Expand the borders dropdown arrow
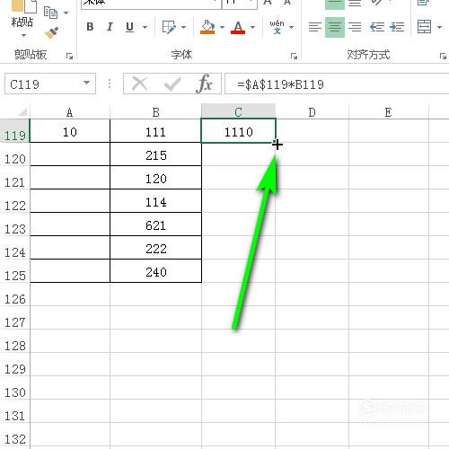Image resolution: width=449 pixels, height=449 pixels. [x=183, y=27]
